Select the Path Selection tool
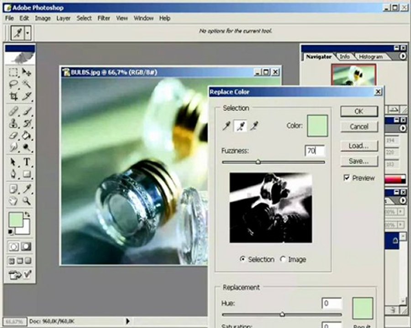This screenshot has height=328, width=411. (13, 162)
